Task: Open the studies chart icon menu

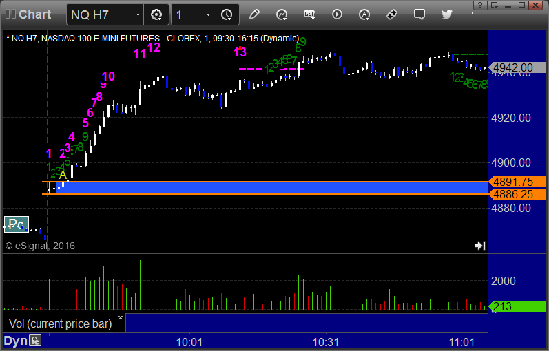Action: 282,14
